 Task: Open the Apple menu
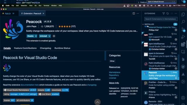click(x=3, y=6)
